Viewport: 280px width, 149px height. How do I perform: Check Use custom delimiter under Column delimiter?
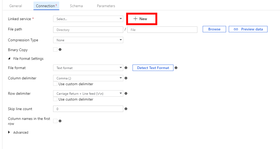click(55, 84)
